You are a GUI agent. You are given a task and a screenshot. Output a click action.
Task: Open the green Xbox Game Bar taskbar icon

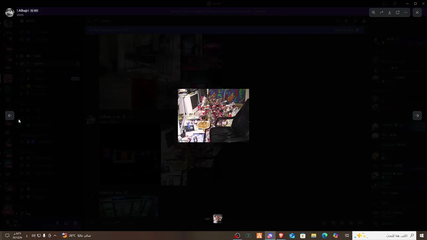coord(248,236)
